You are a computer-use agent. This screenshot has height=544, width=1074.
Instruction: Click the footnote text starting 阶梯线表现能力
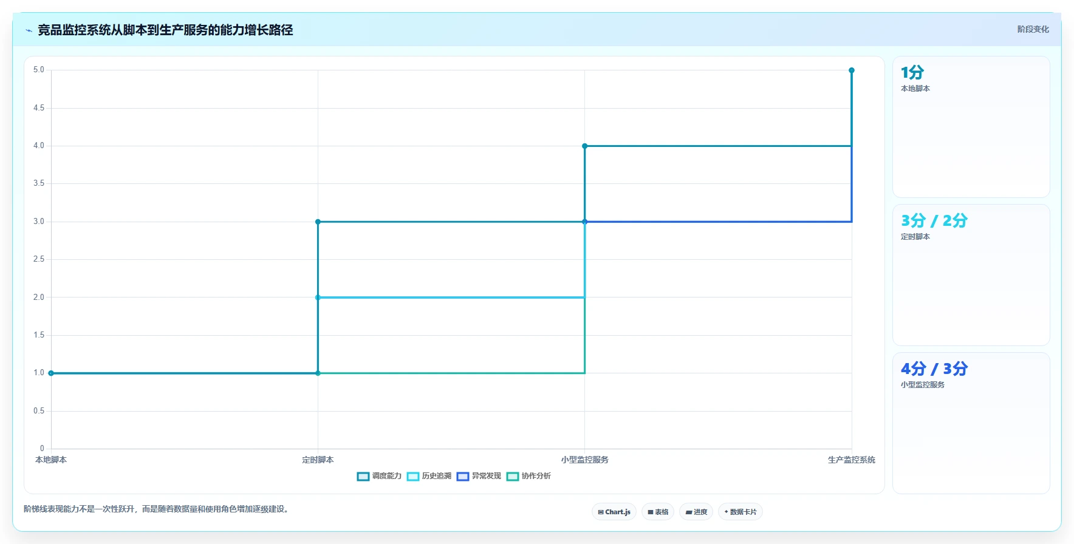tap(157, 509)
